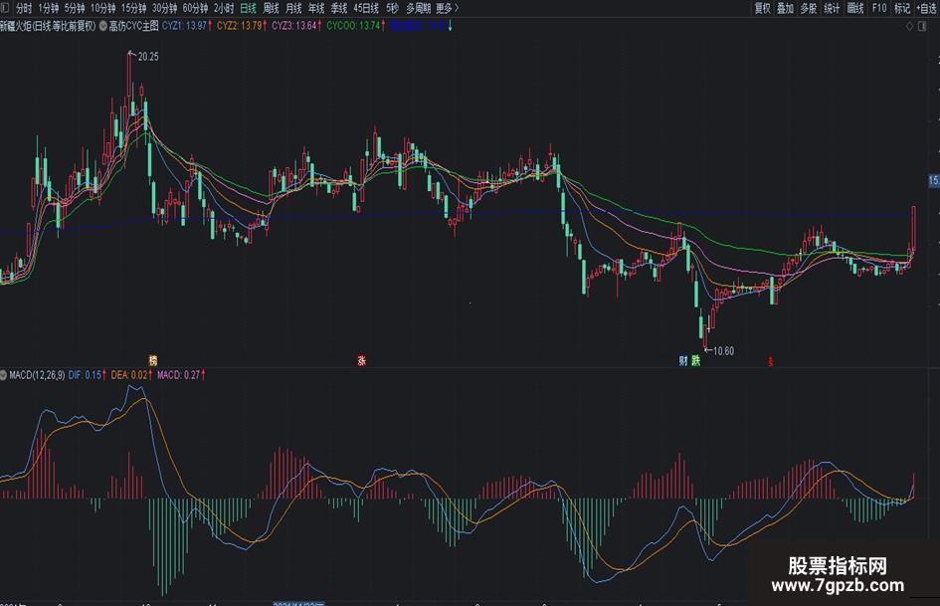Click the DEA: 0.02 value
This screenshot has height=606, width=940.
[x=131, y=375]
